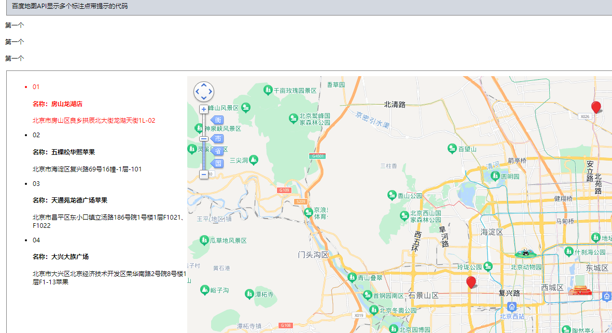Click the 潭柘寺 scenic icon
This screenshot has width=612, height=333.
click(249, 294)
